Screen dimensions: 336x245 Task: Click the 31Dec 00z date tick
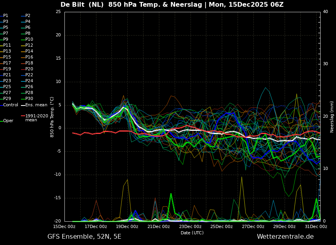316,226
